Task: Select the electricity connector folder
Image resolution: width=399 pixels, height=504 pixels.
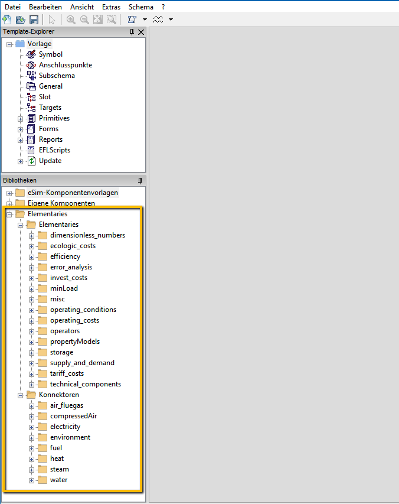Action: tap(65, 427)
